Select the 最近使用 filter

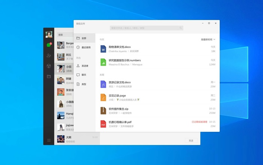click(x=84, y=47)
